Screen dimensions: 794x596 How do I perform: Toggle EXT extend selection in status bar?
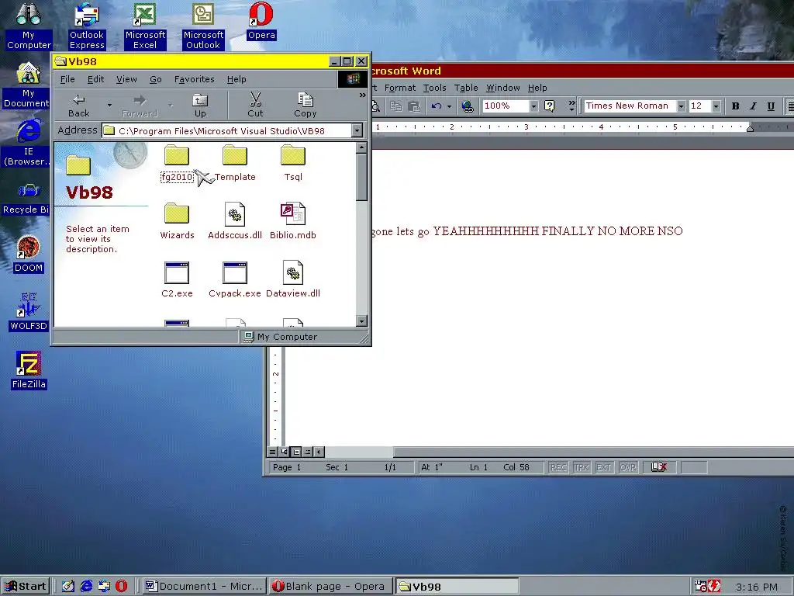[603, 467]
